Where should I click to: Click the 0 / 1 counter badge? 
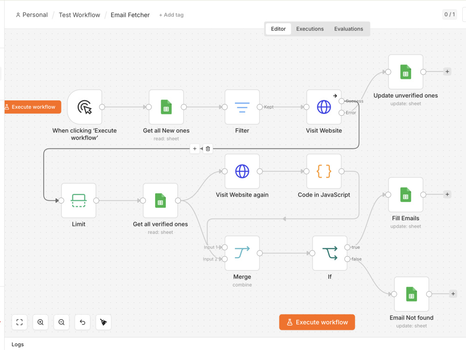[450, 14]
